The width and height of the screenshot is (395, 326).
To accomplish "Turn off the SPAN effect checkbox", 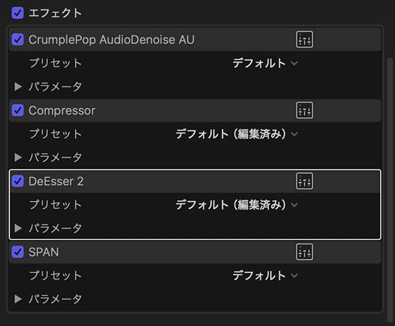I will (18, 252).
